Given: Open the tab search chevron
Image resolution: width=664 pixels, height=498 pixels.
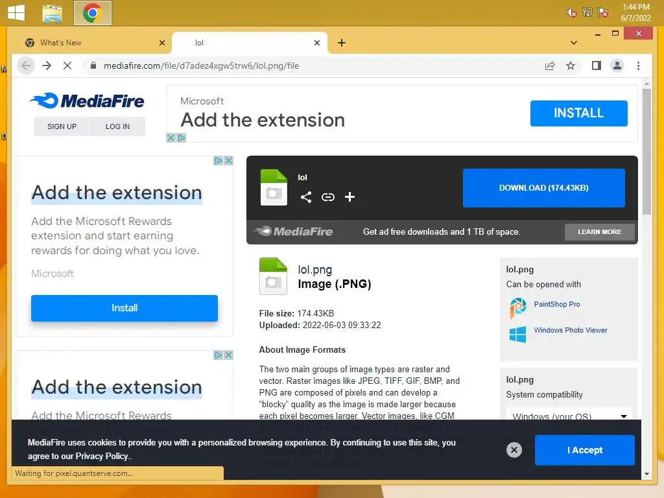Looking at the screenshot, I should pyautogui.click(x=574, y=43).
